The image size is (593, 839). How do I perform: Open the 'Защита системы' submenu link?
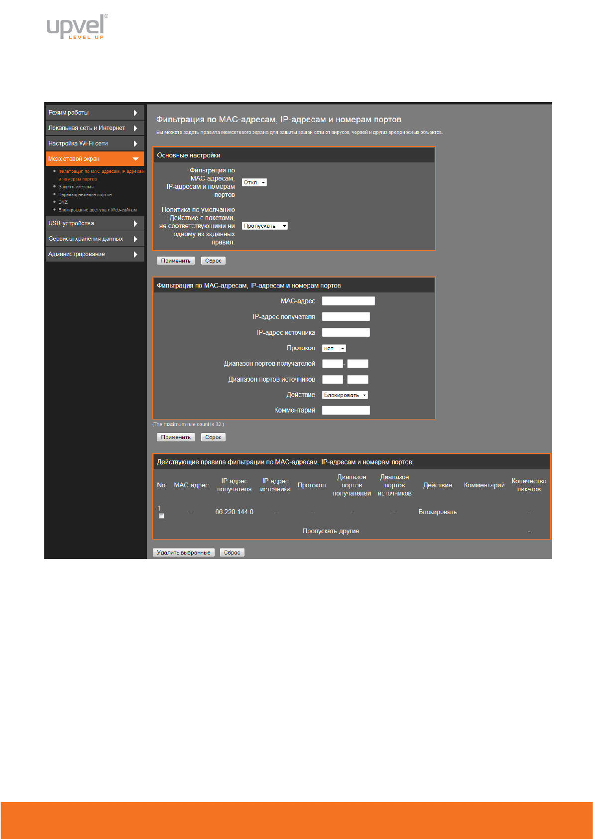(76, 187)
